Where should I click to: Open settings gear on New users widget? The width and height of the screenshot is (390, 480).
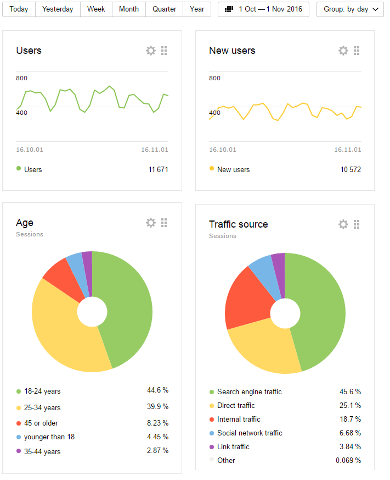pyautogui.click(x=343, y=51)
